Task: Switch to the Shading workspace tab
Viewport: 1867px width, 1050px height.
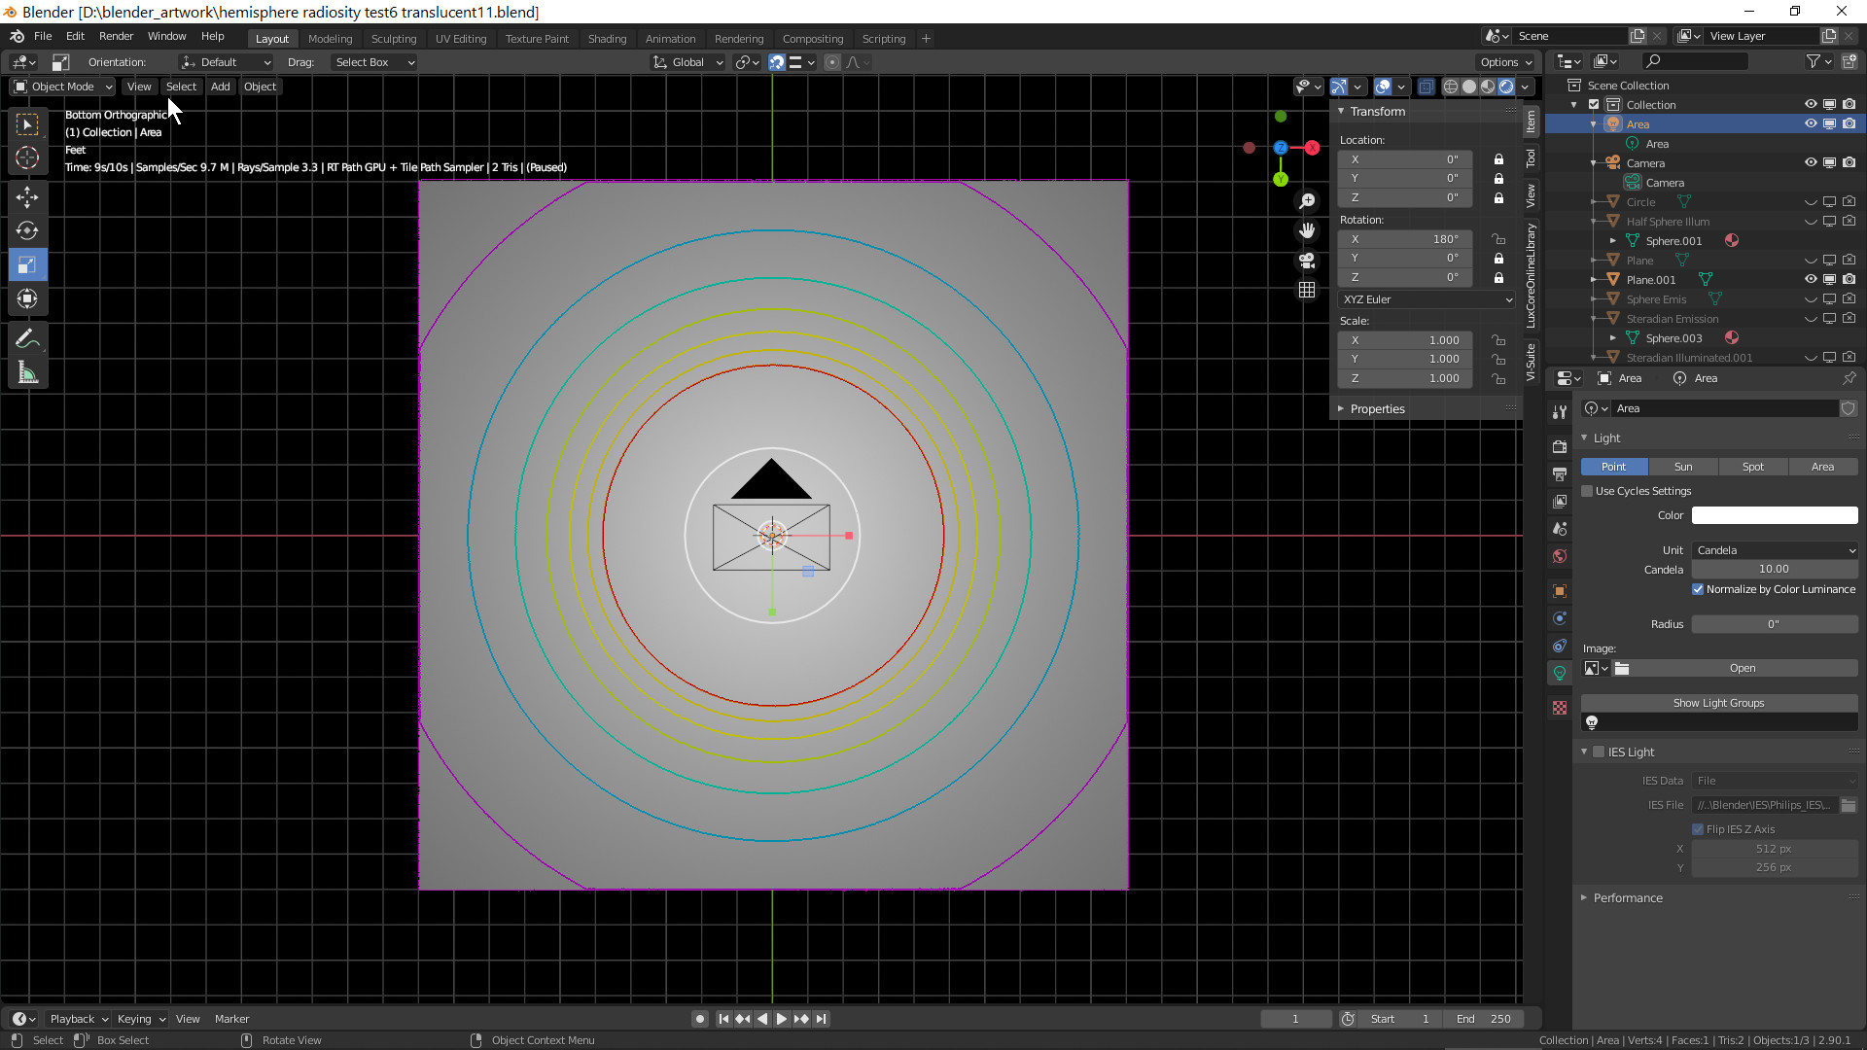Action: 607,39
